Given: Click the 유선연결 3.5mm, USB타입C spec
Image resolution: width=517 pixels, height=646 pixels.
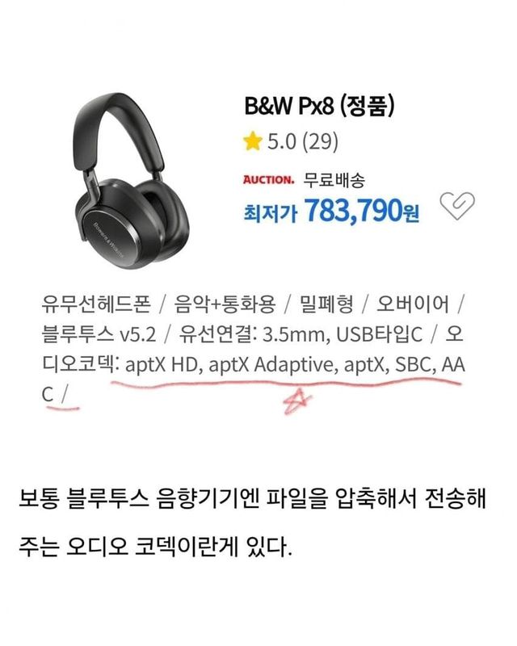Looking at the screenshot, I should 301,334.
